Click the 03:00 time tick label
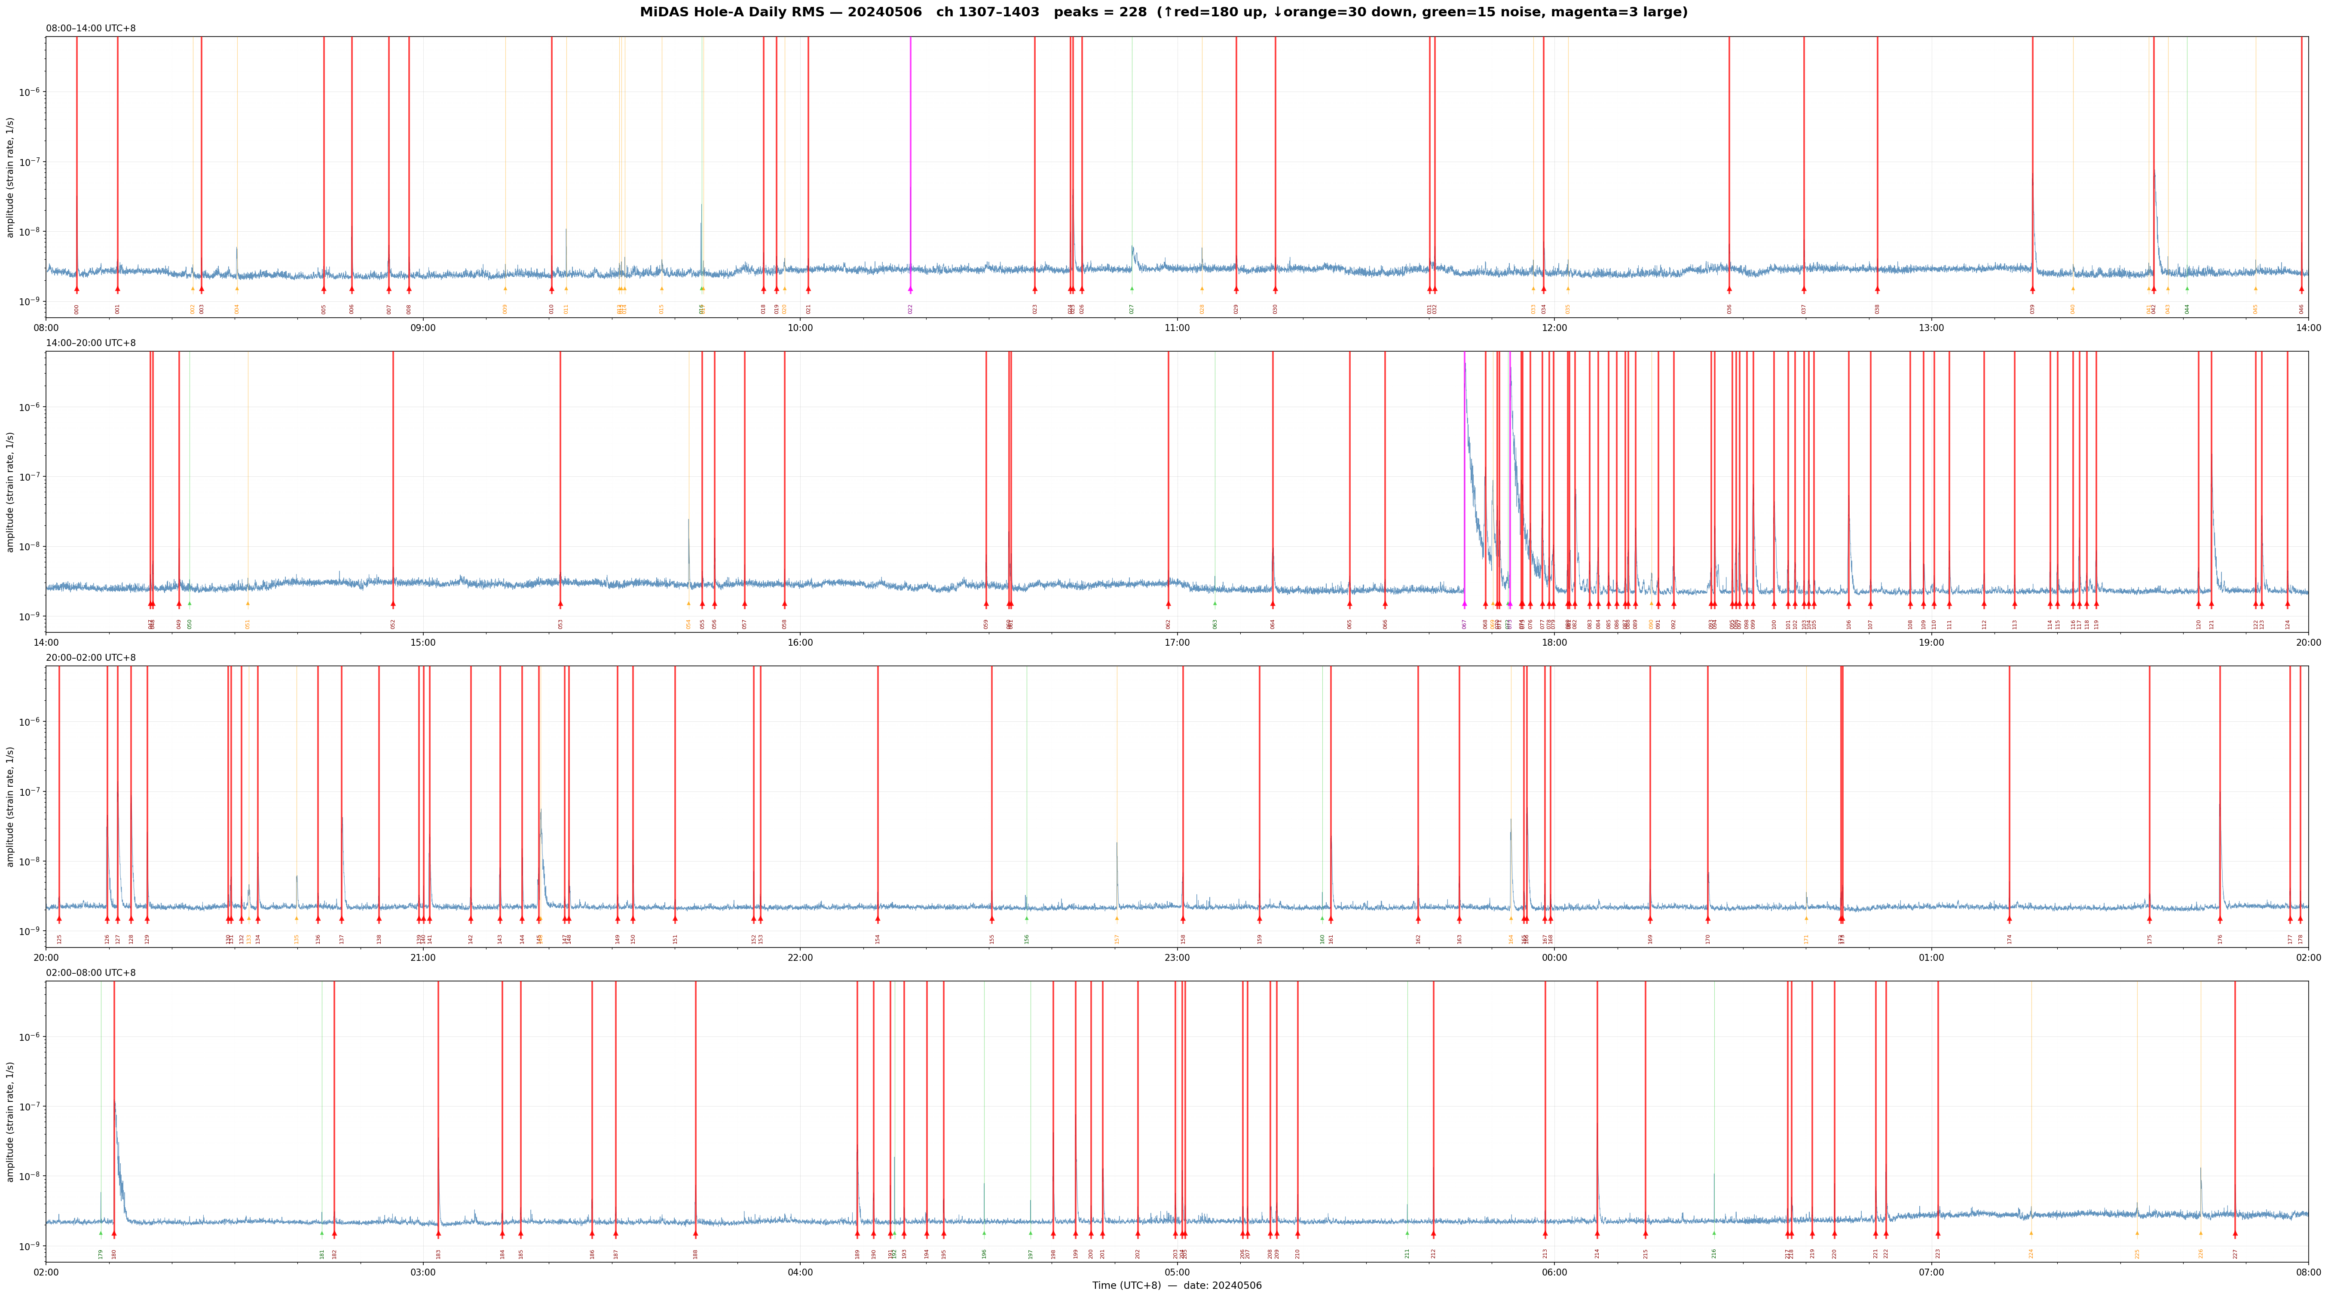The height and width of the screenshot is (1297, 2328). tap(423, 1272)
